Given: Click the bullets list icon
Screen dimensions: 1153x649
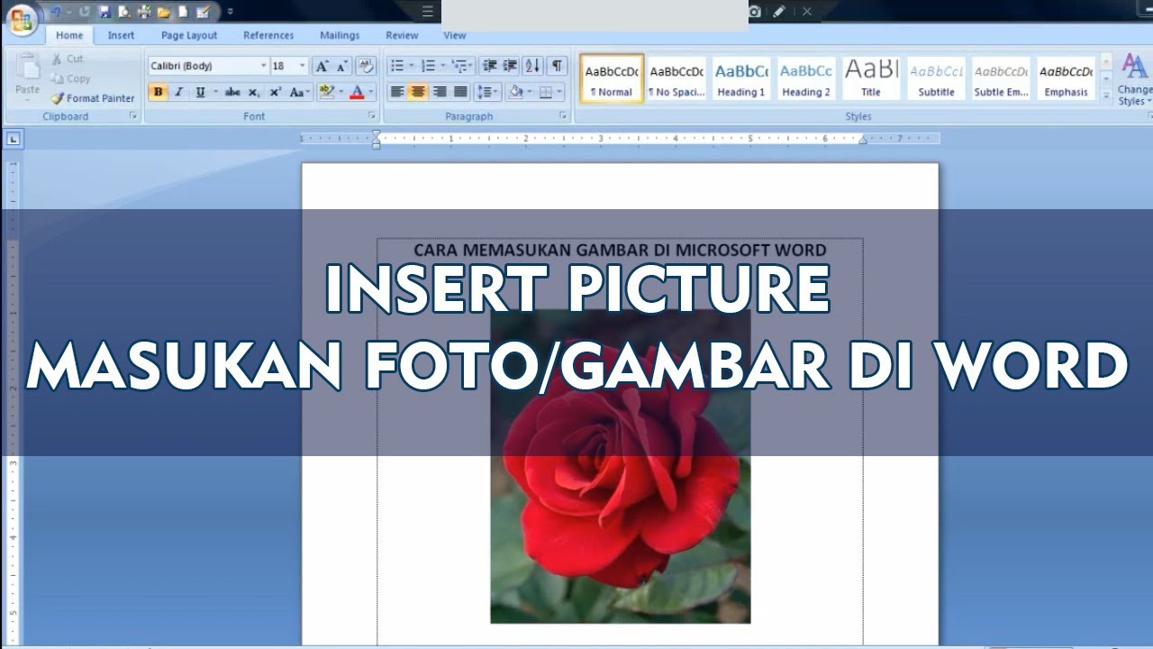Looking at the screenshot, I should pos(397,66).
